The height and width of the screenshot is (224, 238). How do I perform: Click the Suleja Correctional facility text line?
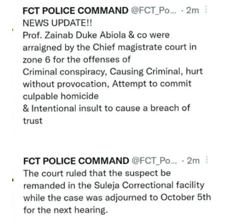point(114,185)
